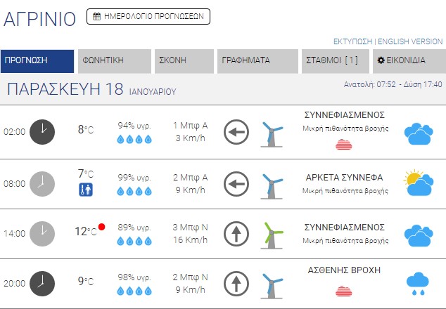Click the green wind turbine icon at 14:00
Screen dimensions: 446x309
click(x=272, y=233)
